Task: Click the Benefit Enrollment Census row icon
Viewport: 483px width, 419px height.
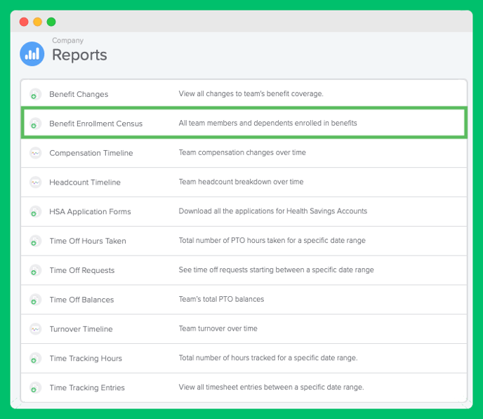Action: tap(35, 124)
